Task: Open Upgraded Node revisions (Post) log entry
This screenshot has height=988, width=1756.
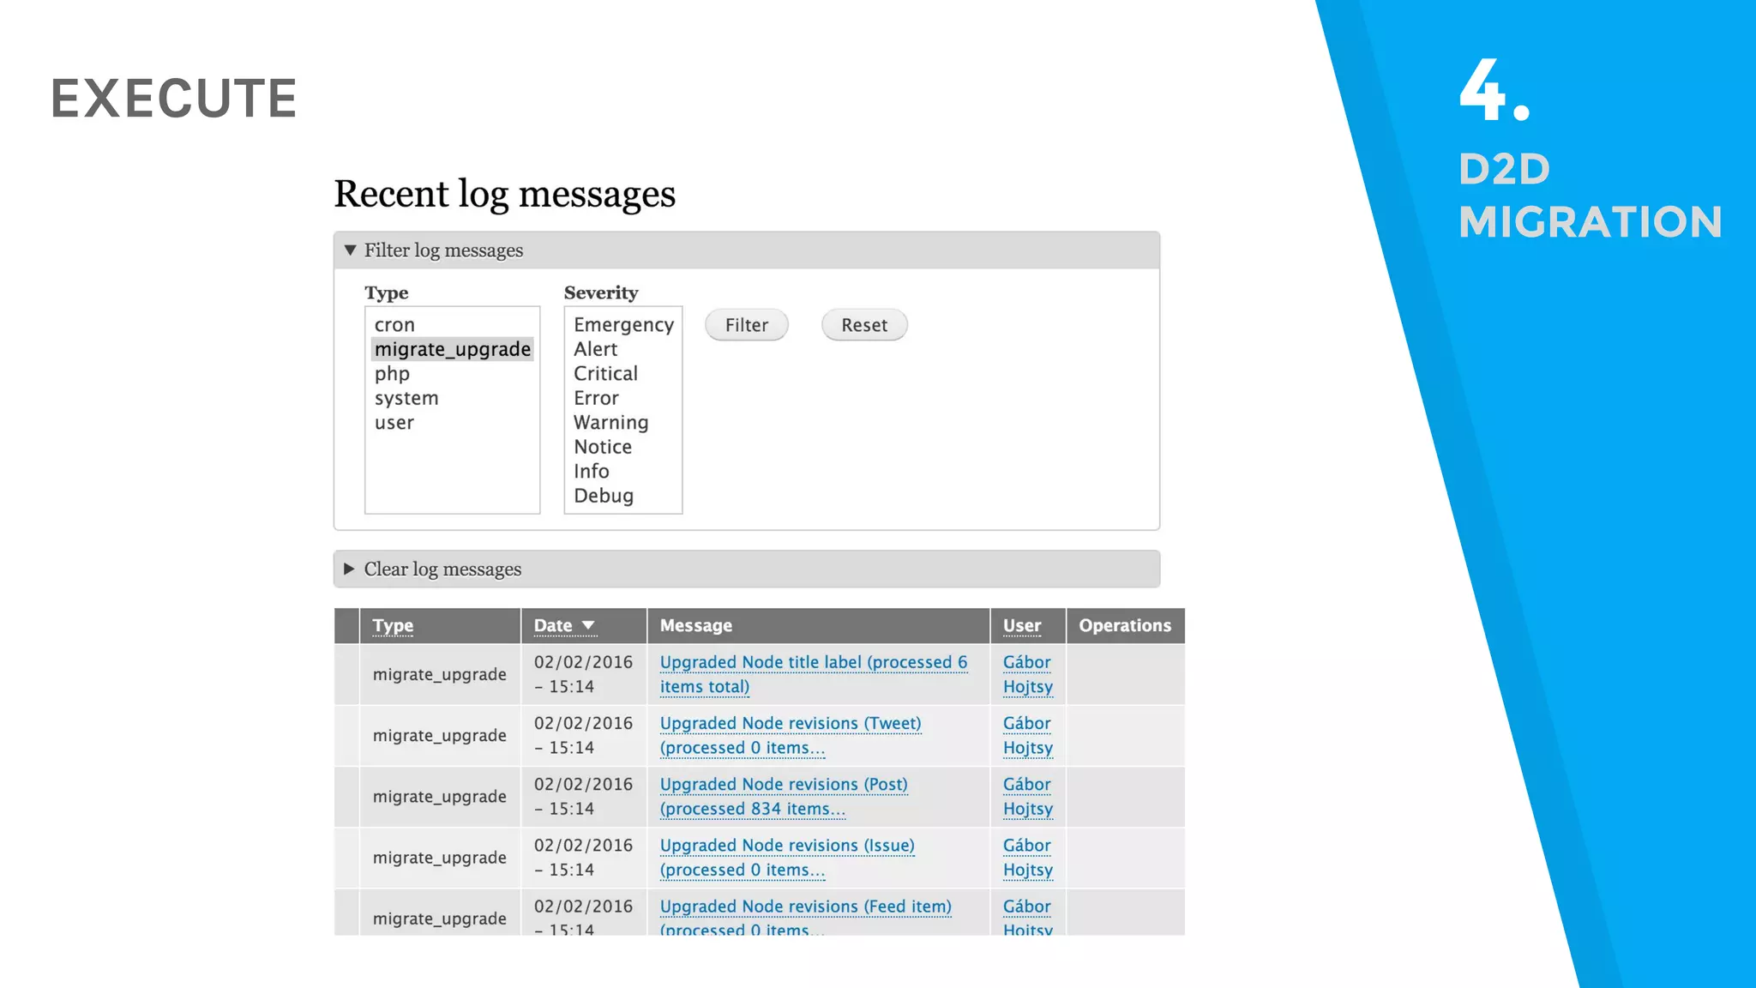Action: coord(783,785)
